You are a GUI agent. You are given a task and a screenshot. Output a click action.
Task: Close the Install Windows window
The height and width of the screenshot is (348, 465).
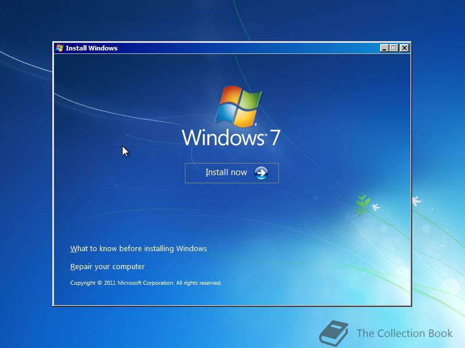[x=404, y=48]
